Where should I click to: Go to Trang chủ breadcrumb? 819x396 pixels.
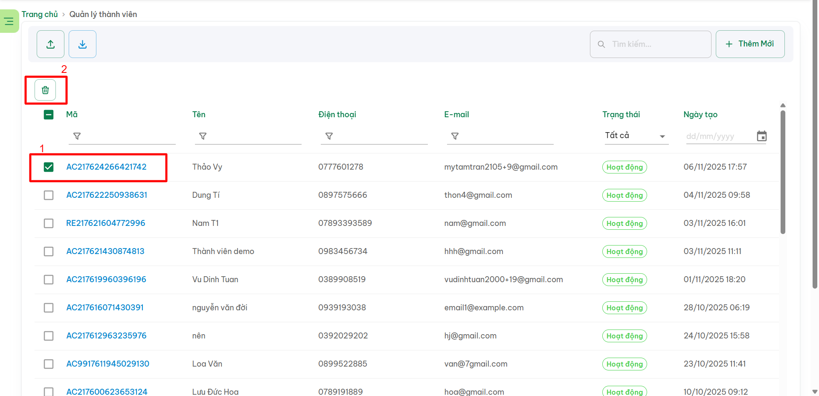tap(40, 14)
